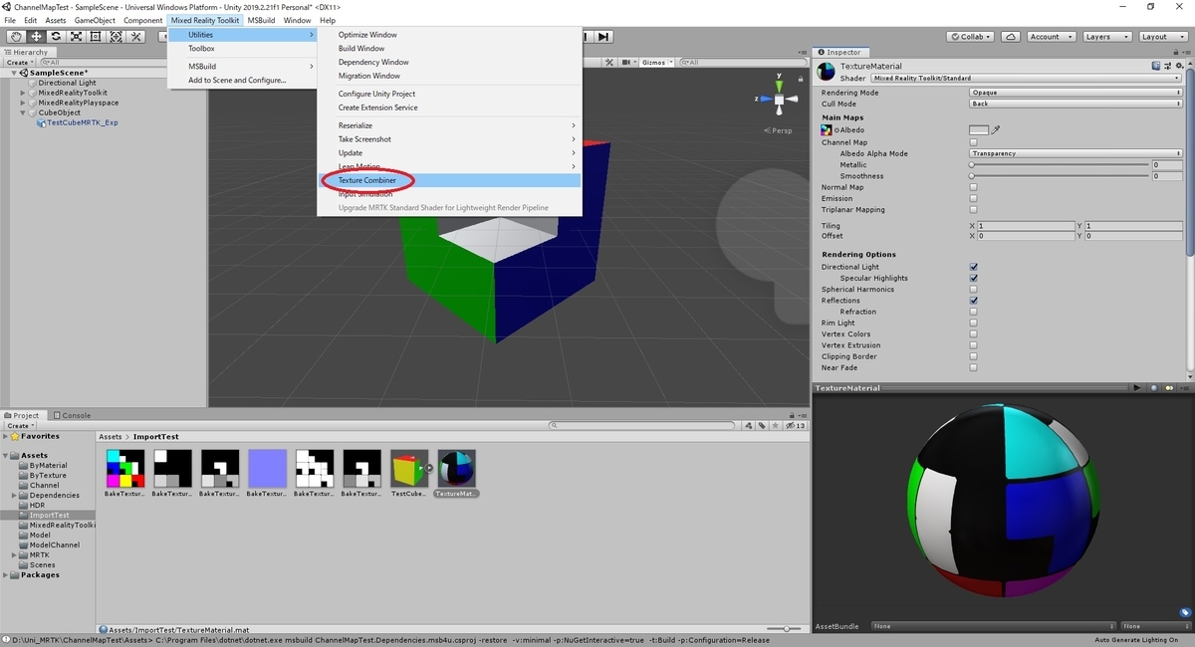Open the Collab dropdown

pyautogui.click(x=972, y=37)
